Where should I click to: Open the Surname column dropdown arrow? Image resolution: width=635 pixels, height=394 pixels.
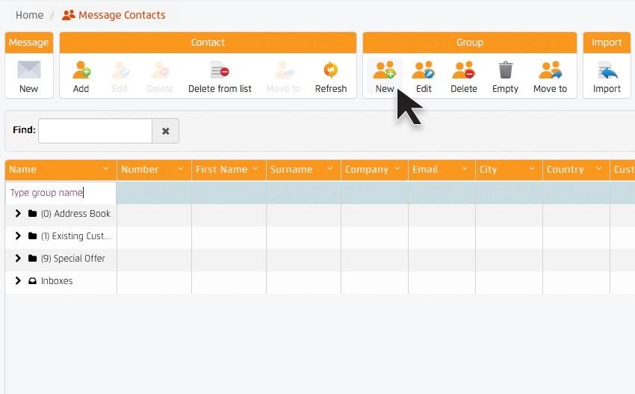click(330, 169)
